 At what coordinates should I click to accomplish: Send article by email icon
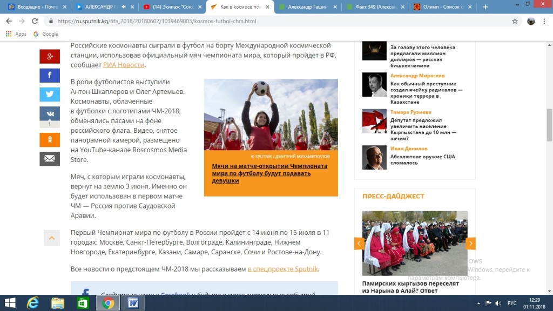tap(49, 159)
